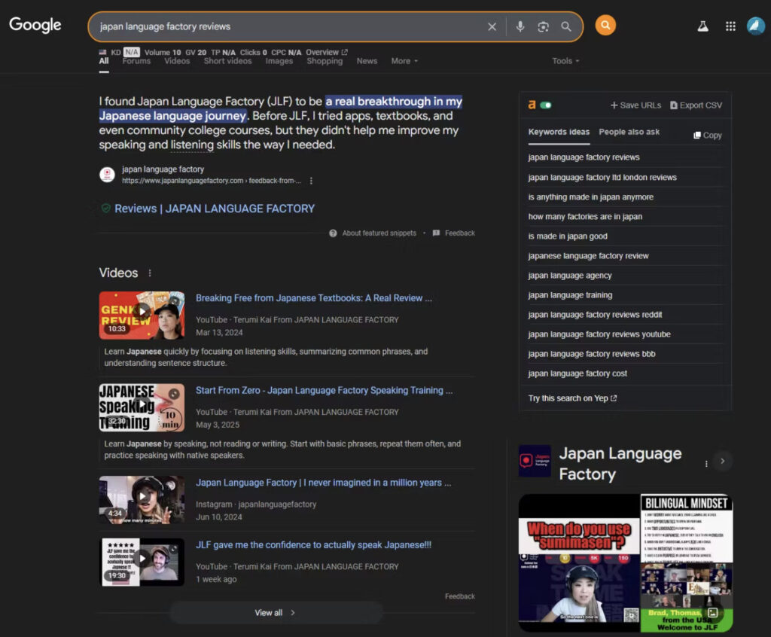Switch to People also ask tab
Screen dimensions: 771x637
point(629,132)
